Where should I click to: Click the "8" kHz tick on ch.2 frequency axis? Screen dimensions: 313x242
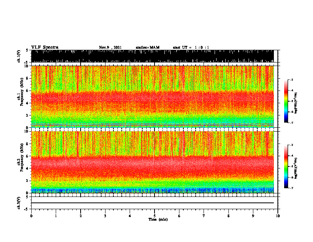click(x=28, y=144)
